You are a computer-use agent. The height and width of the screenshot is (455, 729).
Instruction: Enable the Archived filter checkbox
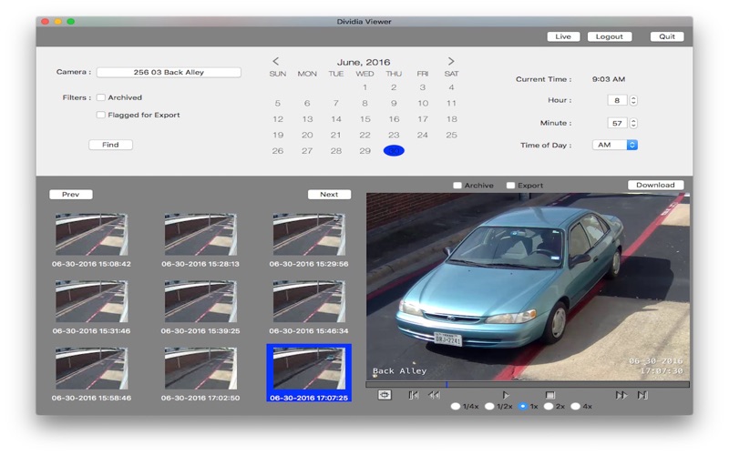tap(101, 97)
